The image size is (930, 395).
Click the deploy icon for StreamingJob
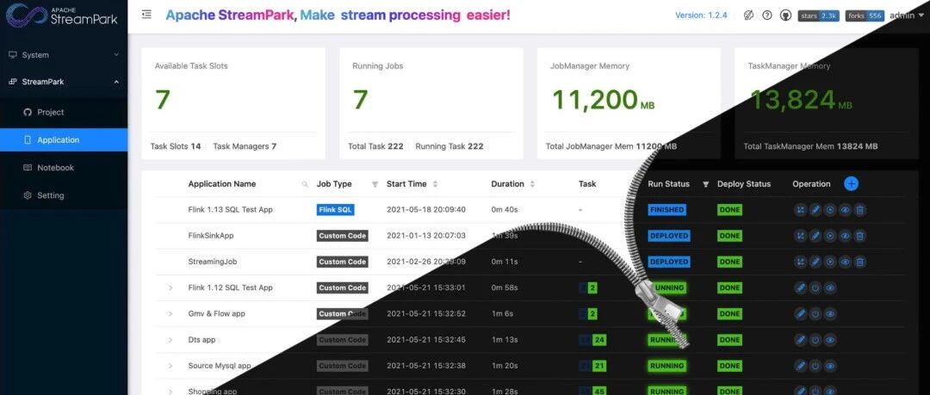coord(801,262)
